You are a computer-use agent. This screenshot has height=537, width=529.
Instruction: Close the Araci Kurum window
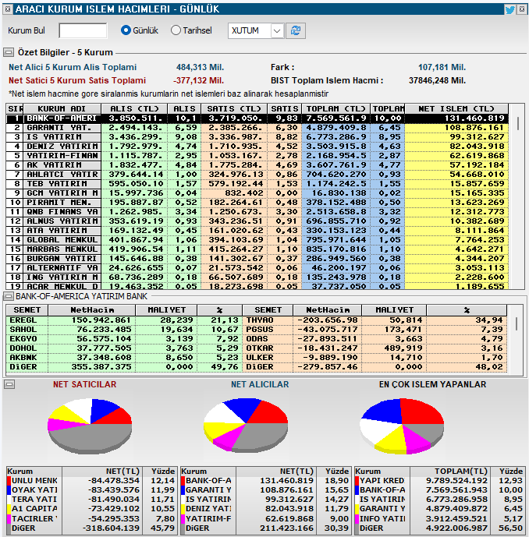(x=522, y=9)
